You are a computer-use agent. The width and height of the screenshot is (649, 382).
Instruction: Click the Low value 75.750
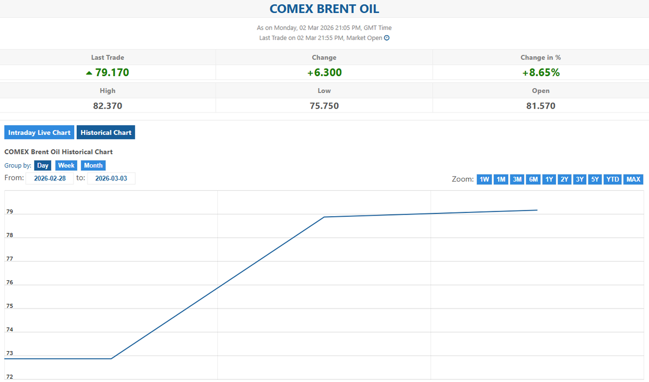(x=325, y=106)
